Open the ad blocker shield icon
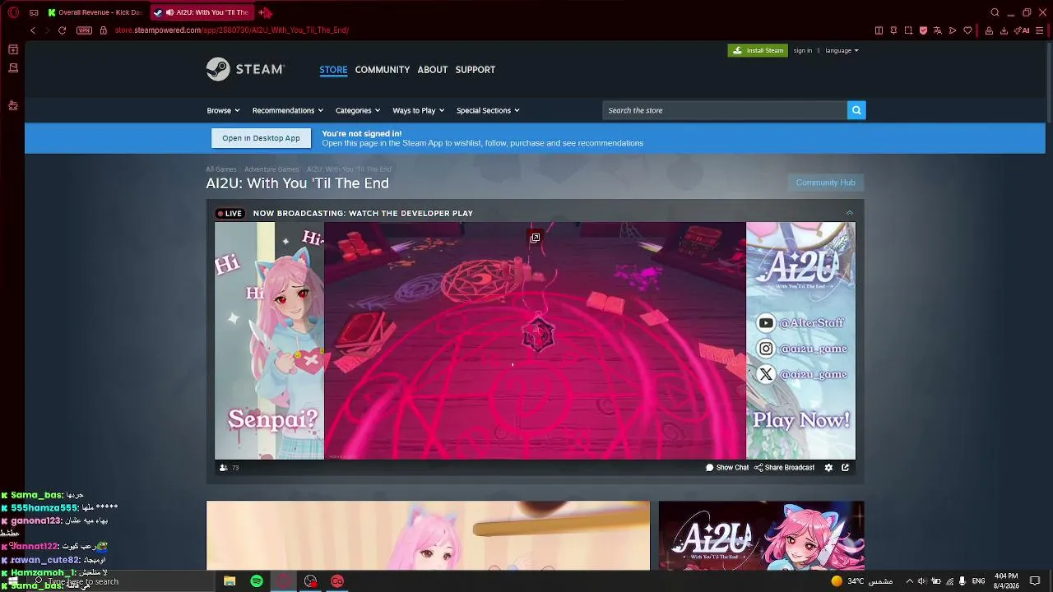Image resolution: width=1053 pixels, height=592 pixels. click(923, 30)
